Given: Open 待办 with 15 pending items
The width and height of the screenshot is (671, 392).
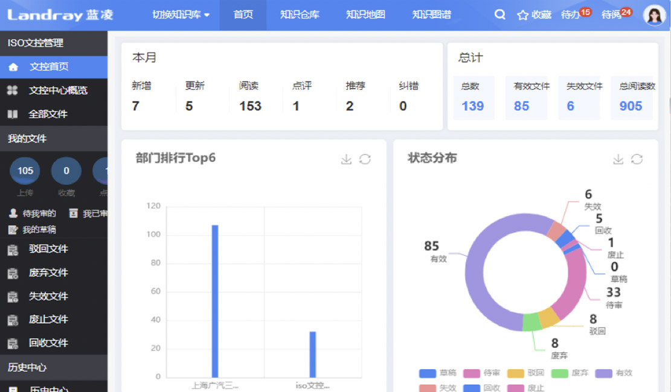Looking at the screenshot, I should [575, 14].
